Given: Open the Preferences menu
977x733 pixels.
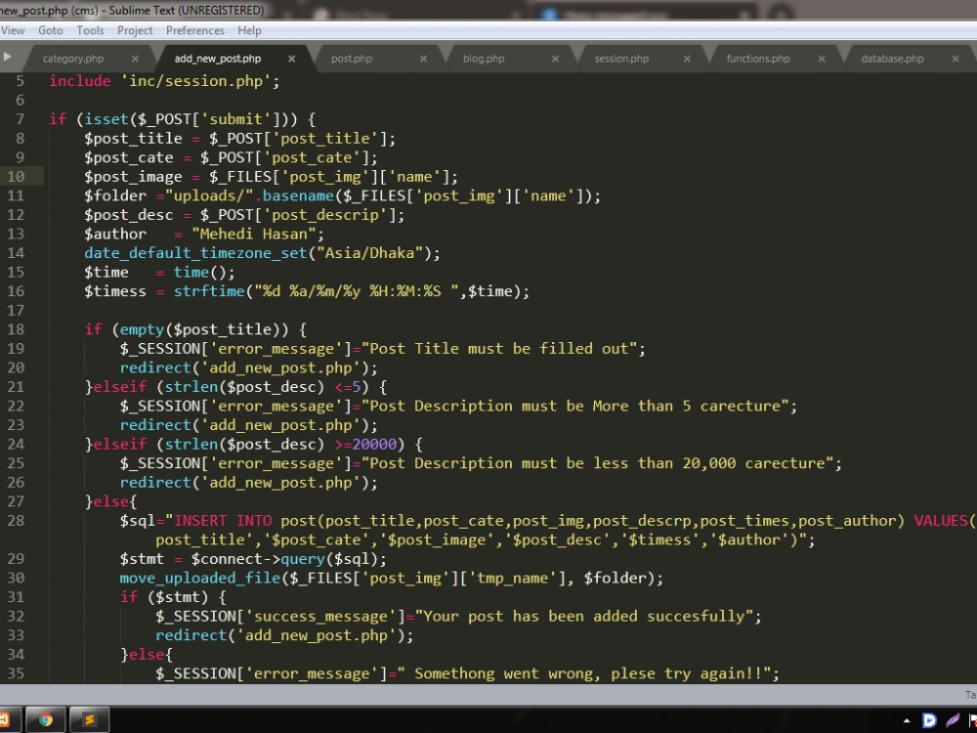Looking at the screenshot, I should [195, 30].
